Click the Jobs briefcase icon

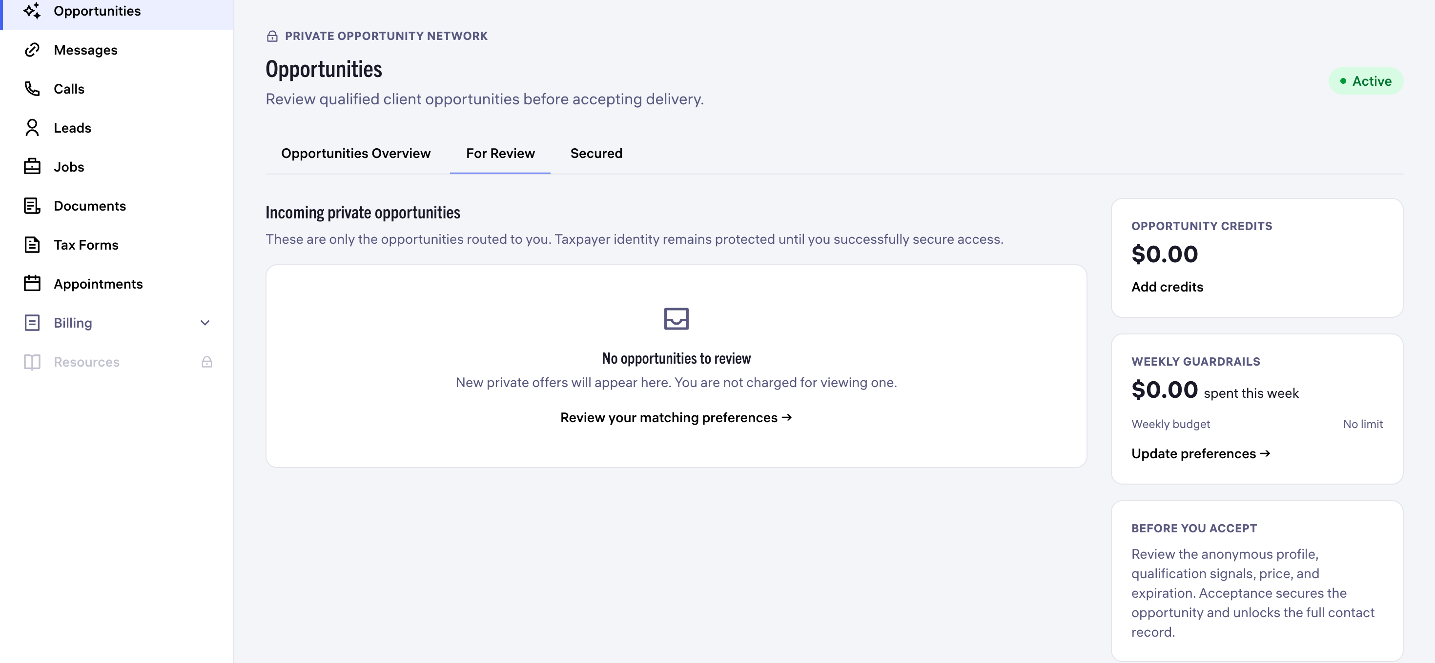pos(32,167)
